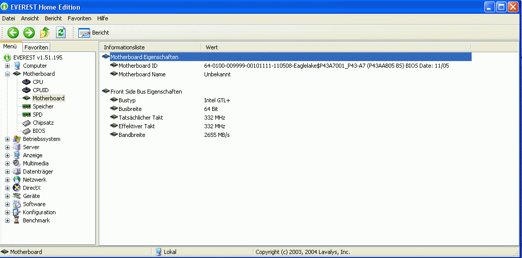Click the Netzwerk globe icon
Image resolution: width=522 pixels, height=258 pixels.
pos(17,180)
